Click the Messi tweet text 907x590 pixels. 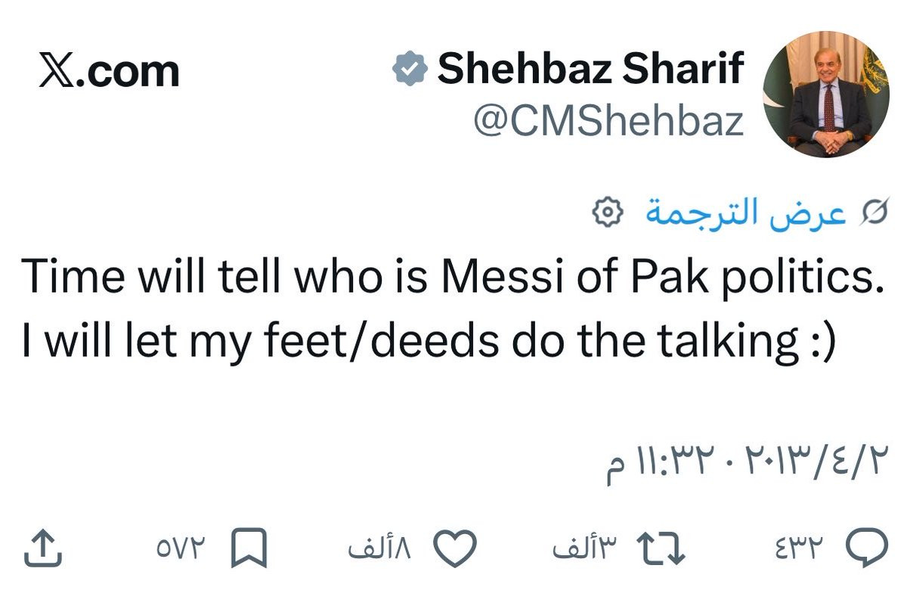[452, 310]
